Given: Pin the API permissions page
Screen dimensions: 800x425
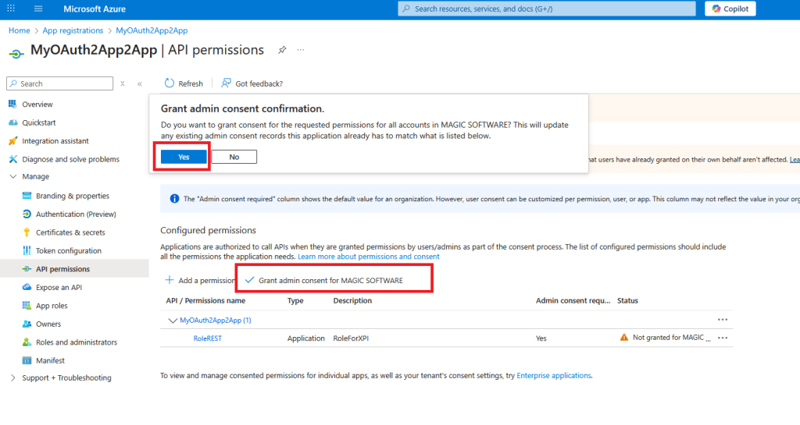Looking at the screenshot, I should click(x=282, y=50).
